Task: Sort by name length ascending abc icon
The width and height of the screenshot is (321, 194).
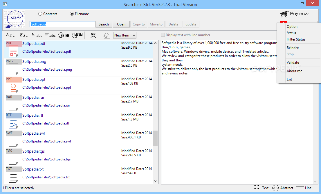Action: [x=37, y=35]
